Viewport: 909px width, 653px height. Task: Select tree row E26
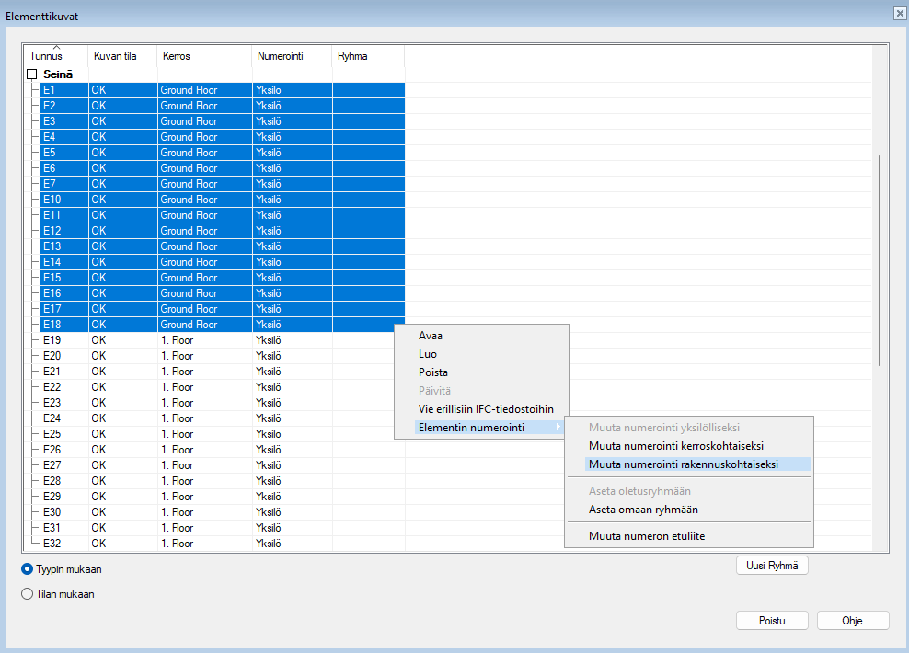coord(223,450)
